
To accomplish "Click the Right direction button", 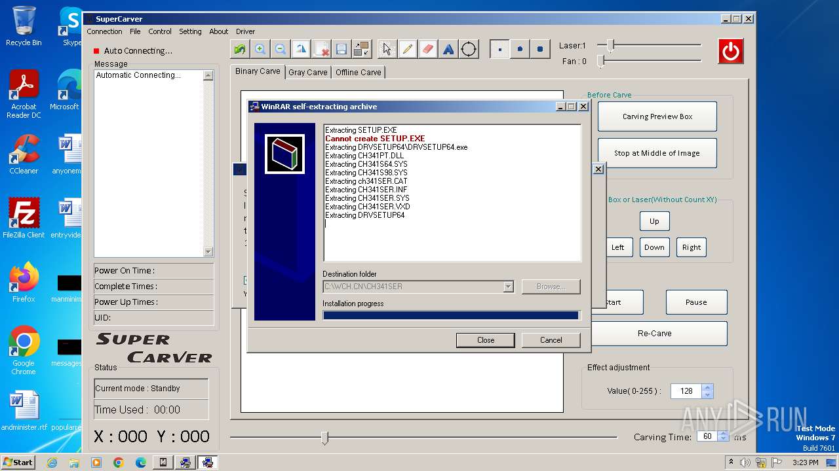I will click(692, 247).
